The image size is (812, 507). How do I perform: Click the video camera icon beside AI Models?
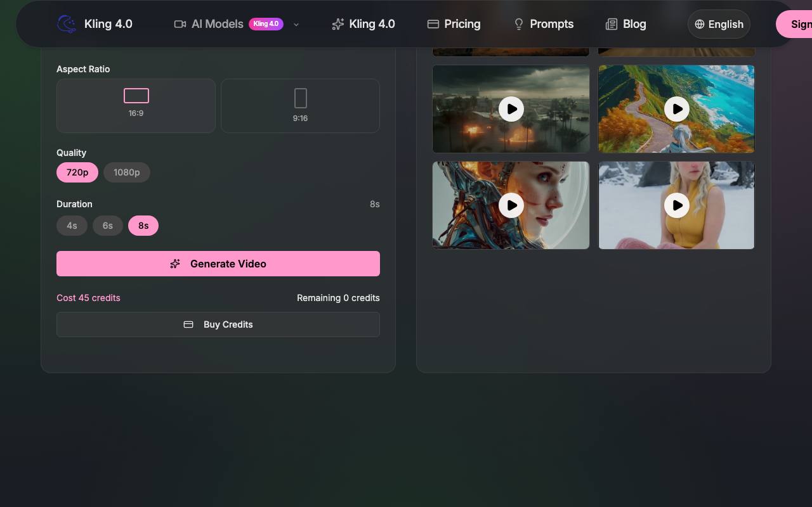pyautogui.click(x=180, y=24)
